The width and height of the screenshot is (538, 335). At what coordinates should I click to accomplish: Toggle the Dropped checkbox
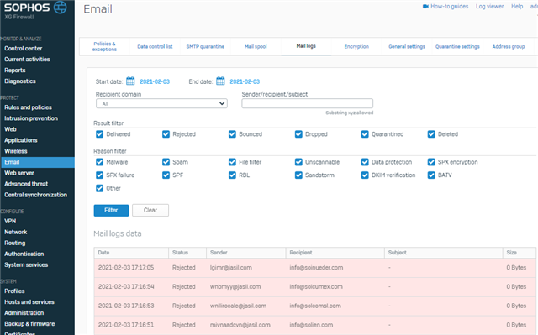click(298, 134)
